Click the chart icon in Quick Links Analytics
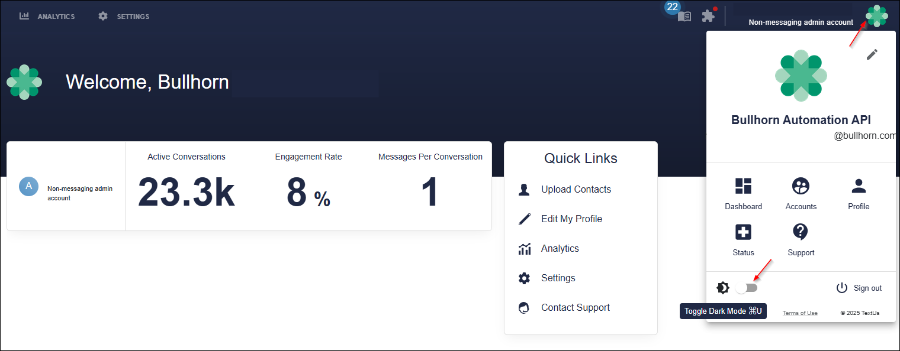Screen dimensions: 900x351 coord(524,249)
